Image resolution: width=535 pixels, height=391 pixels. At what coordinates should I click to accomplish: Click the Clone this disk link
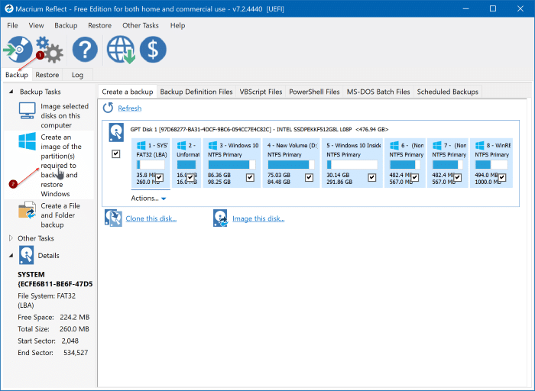151,218
